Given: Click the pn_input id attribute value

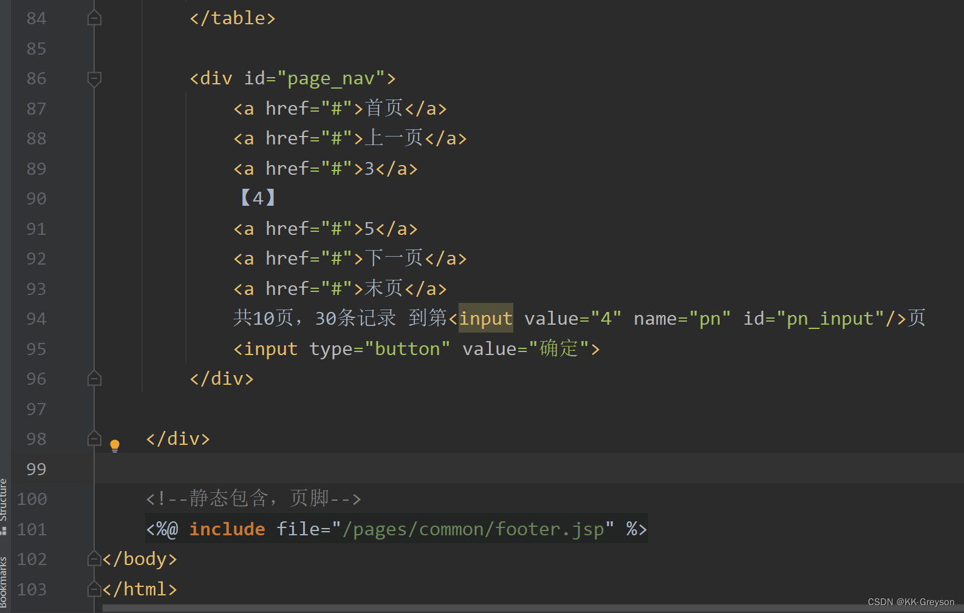Looking at the screenshot, I should pyautogui.click(x=830, y=318).
